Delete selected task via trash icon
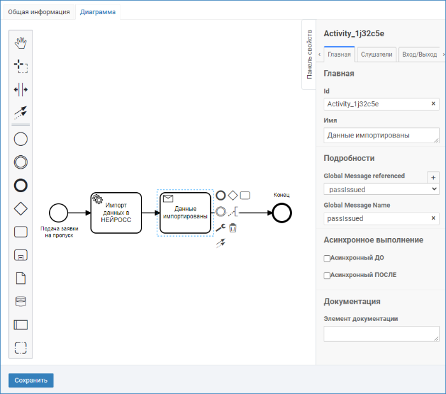The width and height of the screenshot is (446, 394). point(233,228)
